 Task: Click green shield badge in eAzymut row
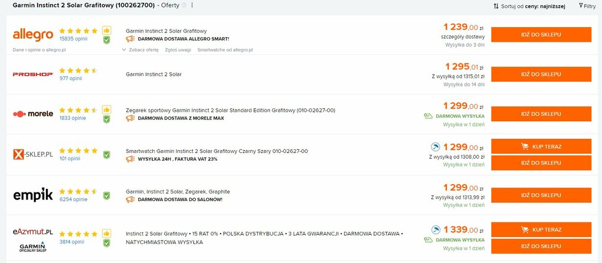coord(106,243)
